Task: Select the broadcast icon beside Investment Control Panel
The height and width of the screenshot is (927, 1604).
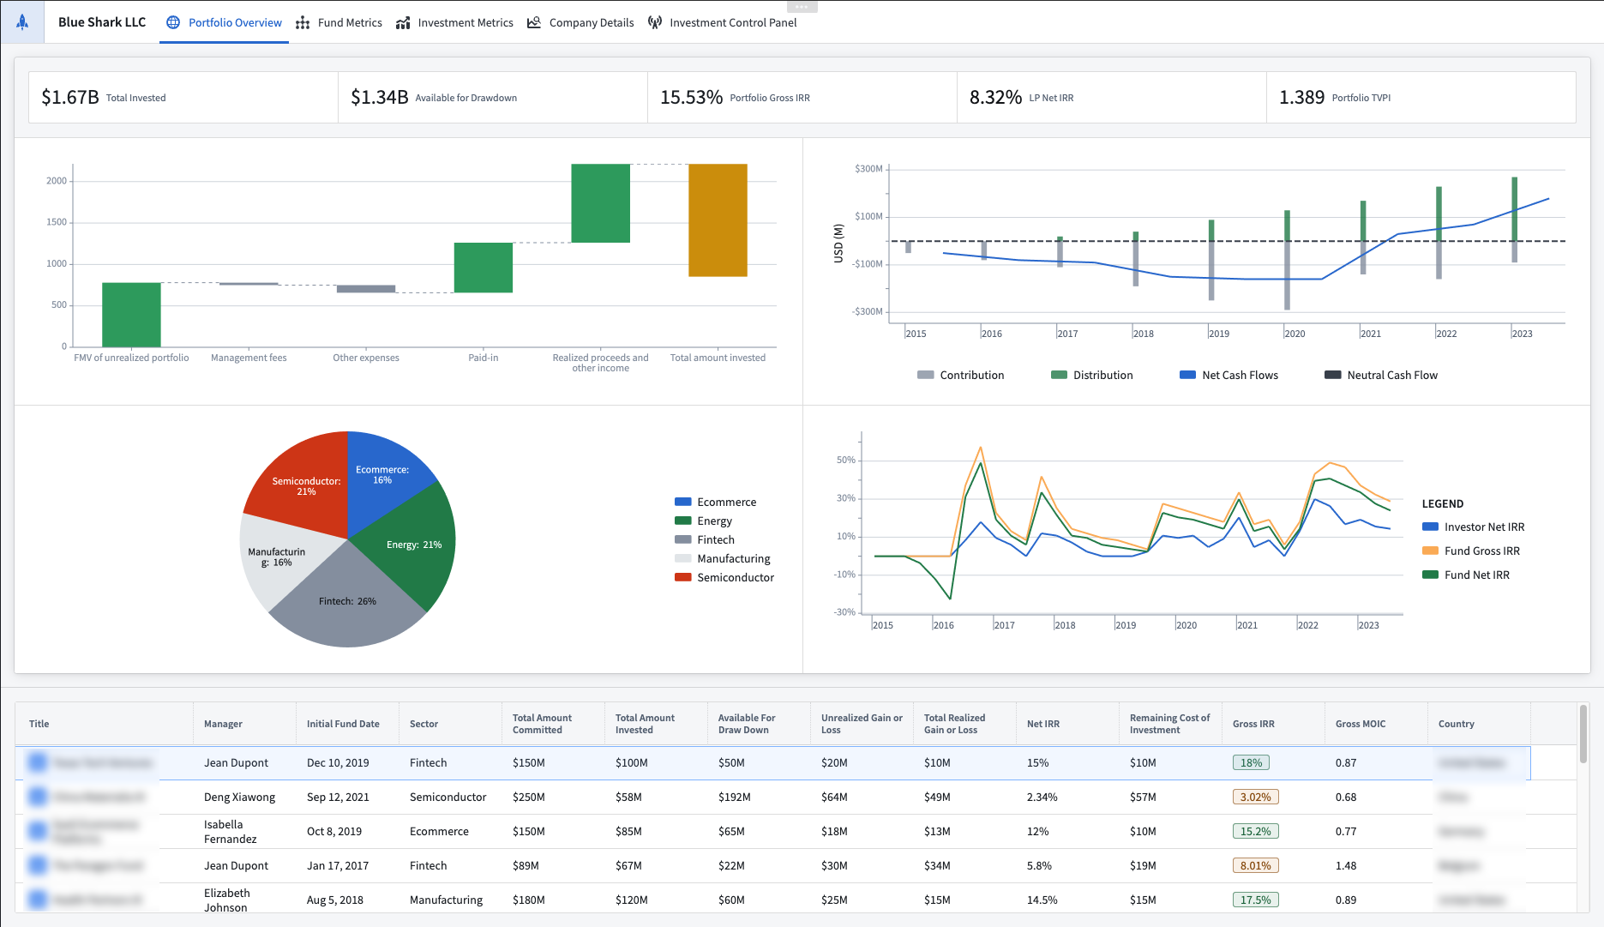Action: click(654, 22)
